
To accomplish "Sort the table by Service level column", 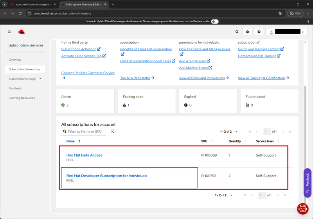I will [x=267, y=141].
